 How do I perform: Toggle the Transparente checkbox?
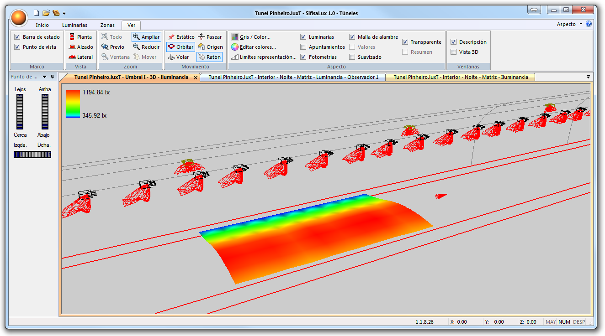[405, 42]
